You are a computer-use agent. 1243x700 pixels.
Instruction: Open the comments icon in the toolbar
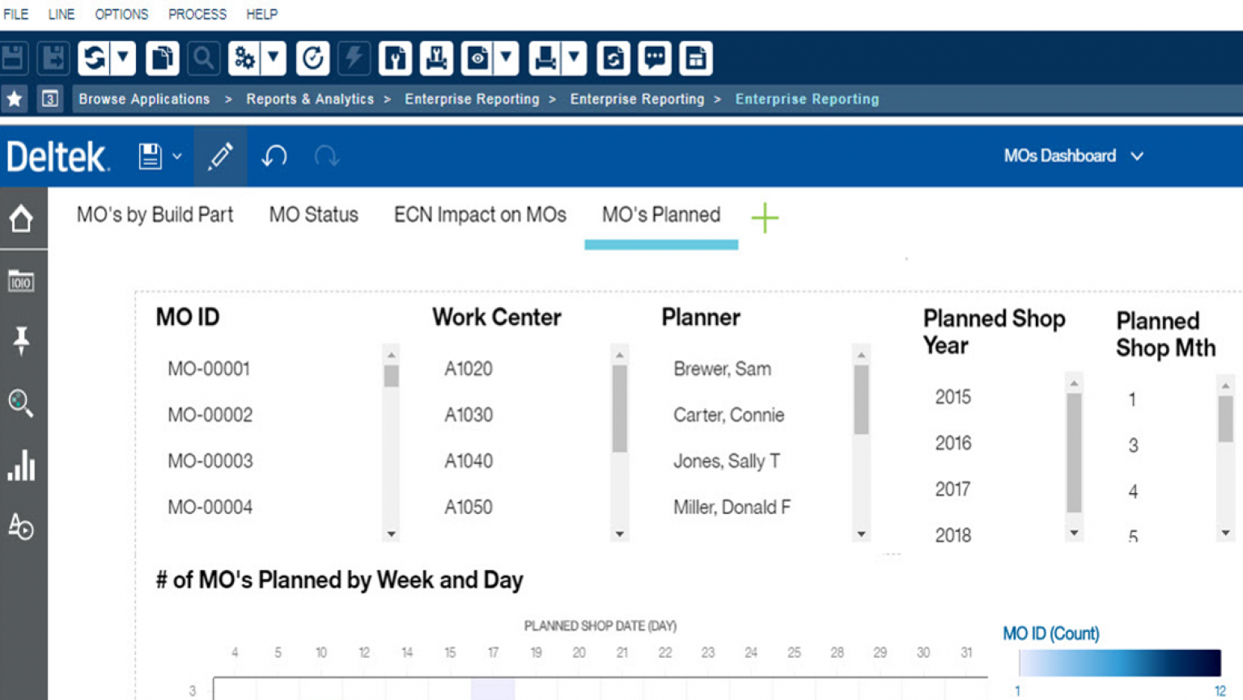tap(654, 57)
